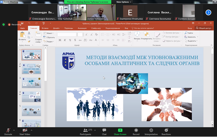Switch to the Дизайн ribbon tab
Viewport: 217px width, 137px height.
[56, 28]
